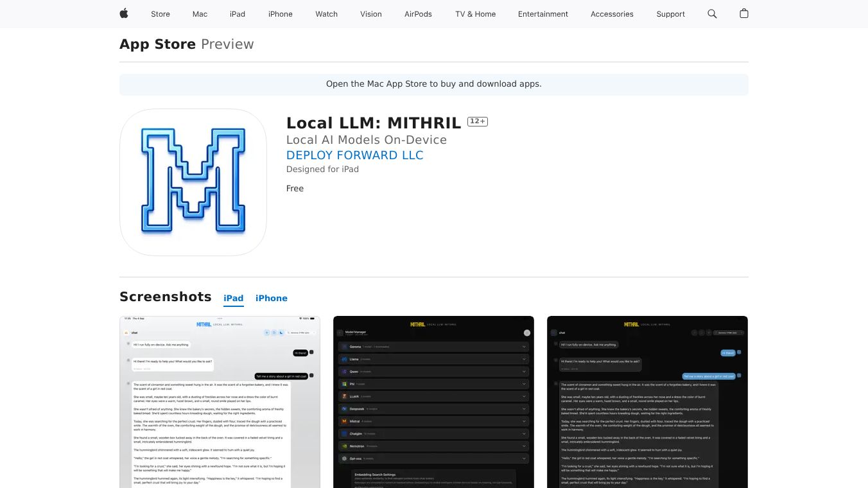This screenshot has height=488, width=868.
Task: Click the 12+ age rating badge
Action: click(478, 121)
